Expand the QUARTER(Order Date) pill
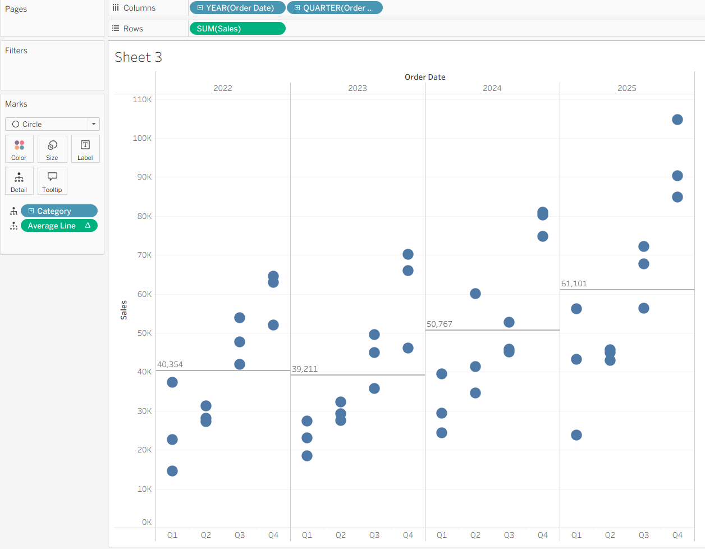Image resolution: width=705 pixels, height=549 pixels. [x=297, y=8]
